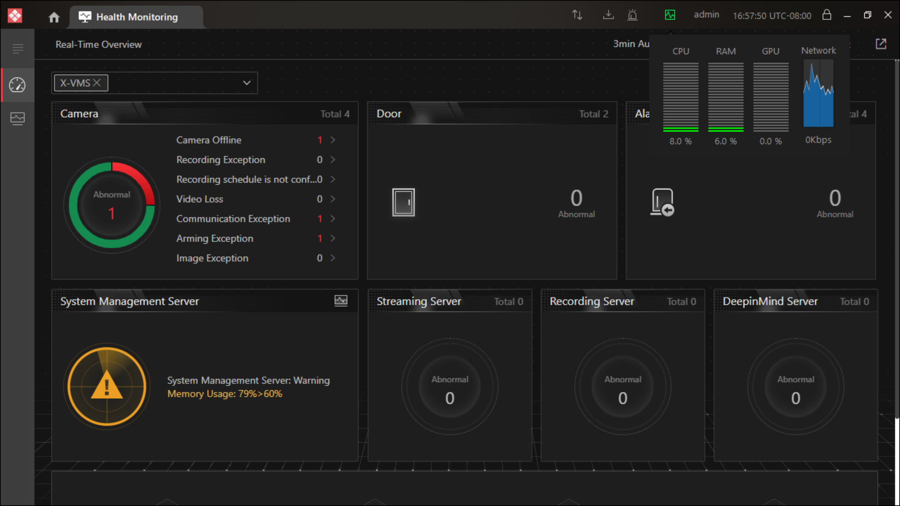Click the green system performance monitor icon

(670, 15)
